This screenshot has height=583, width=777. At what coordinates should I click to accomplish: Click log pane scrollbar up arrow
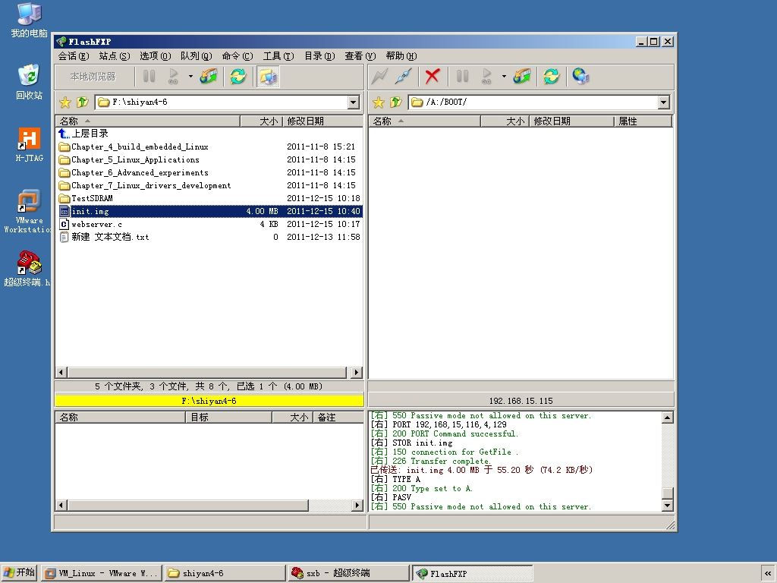667,418
